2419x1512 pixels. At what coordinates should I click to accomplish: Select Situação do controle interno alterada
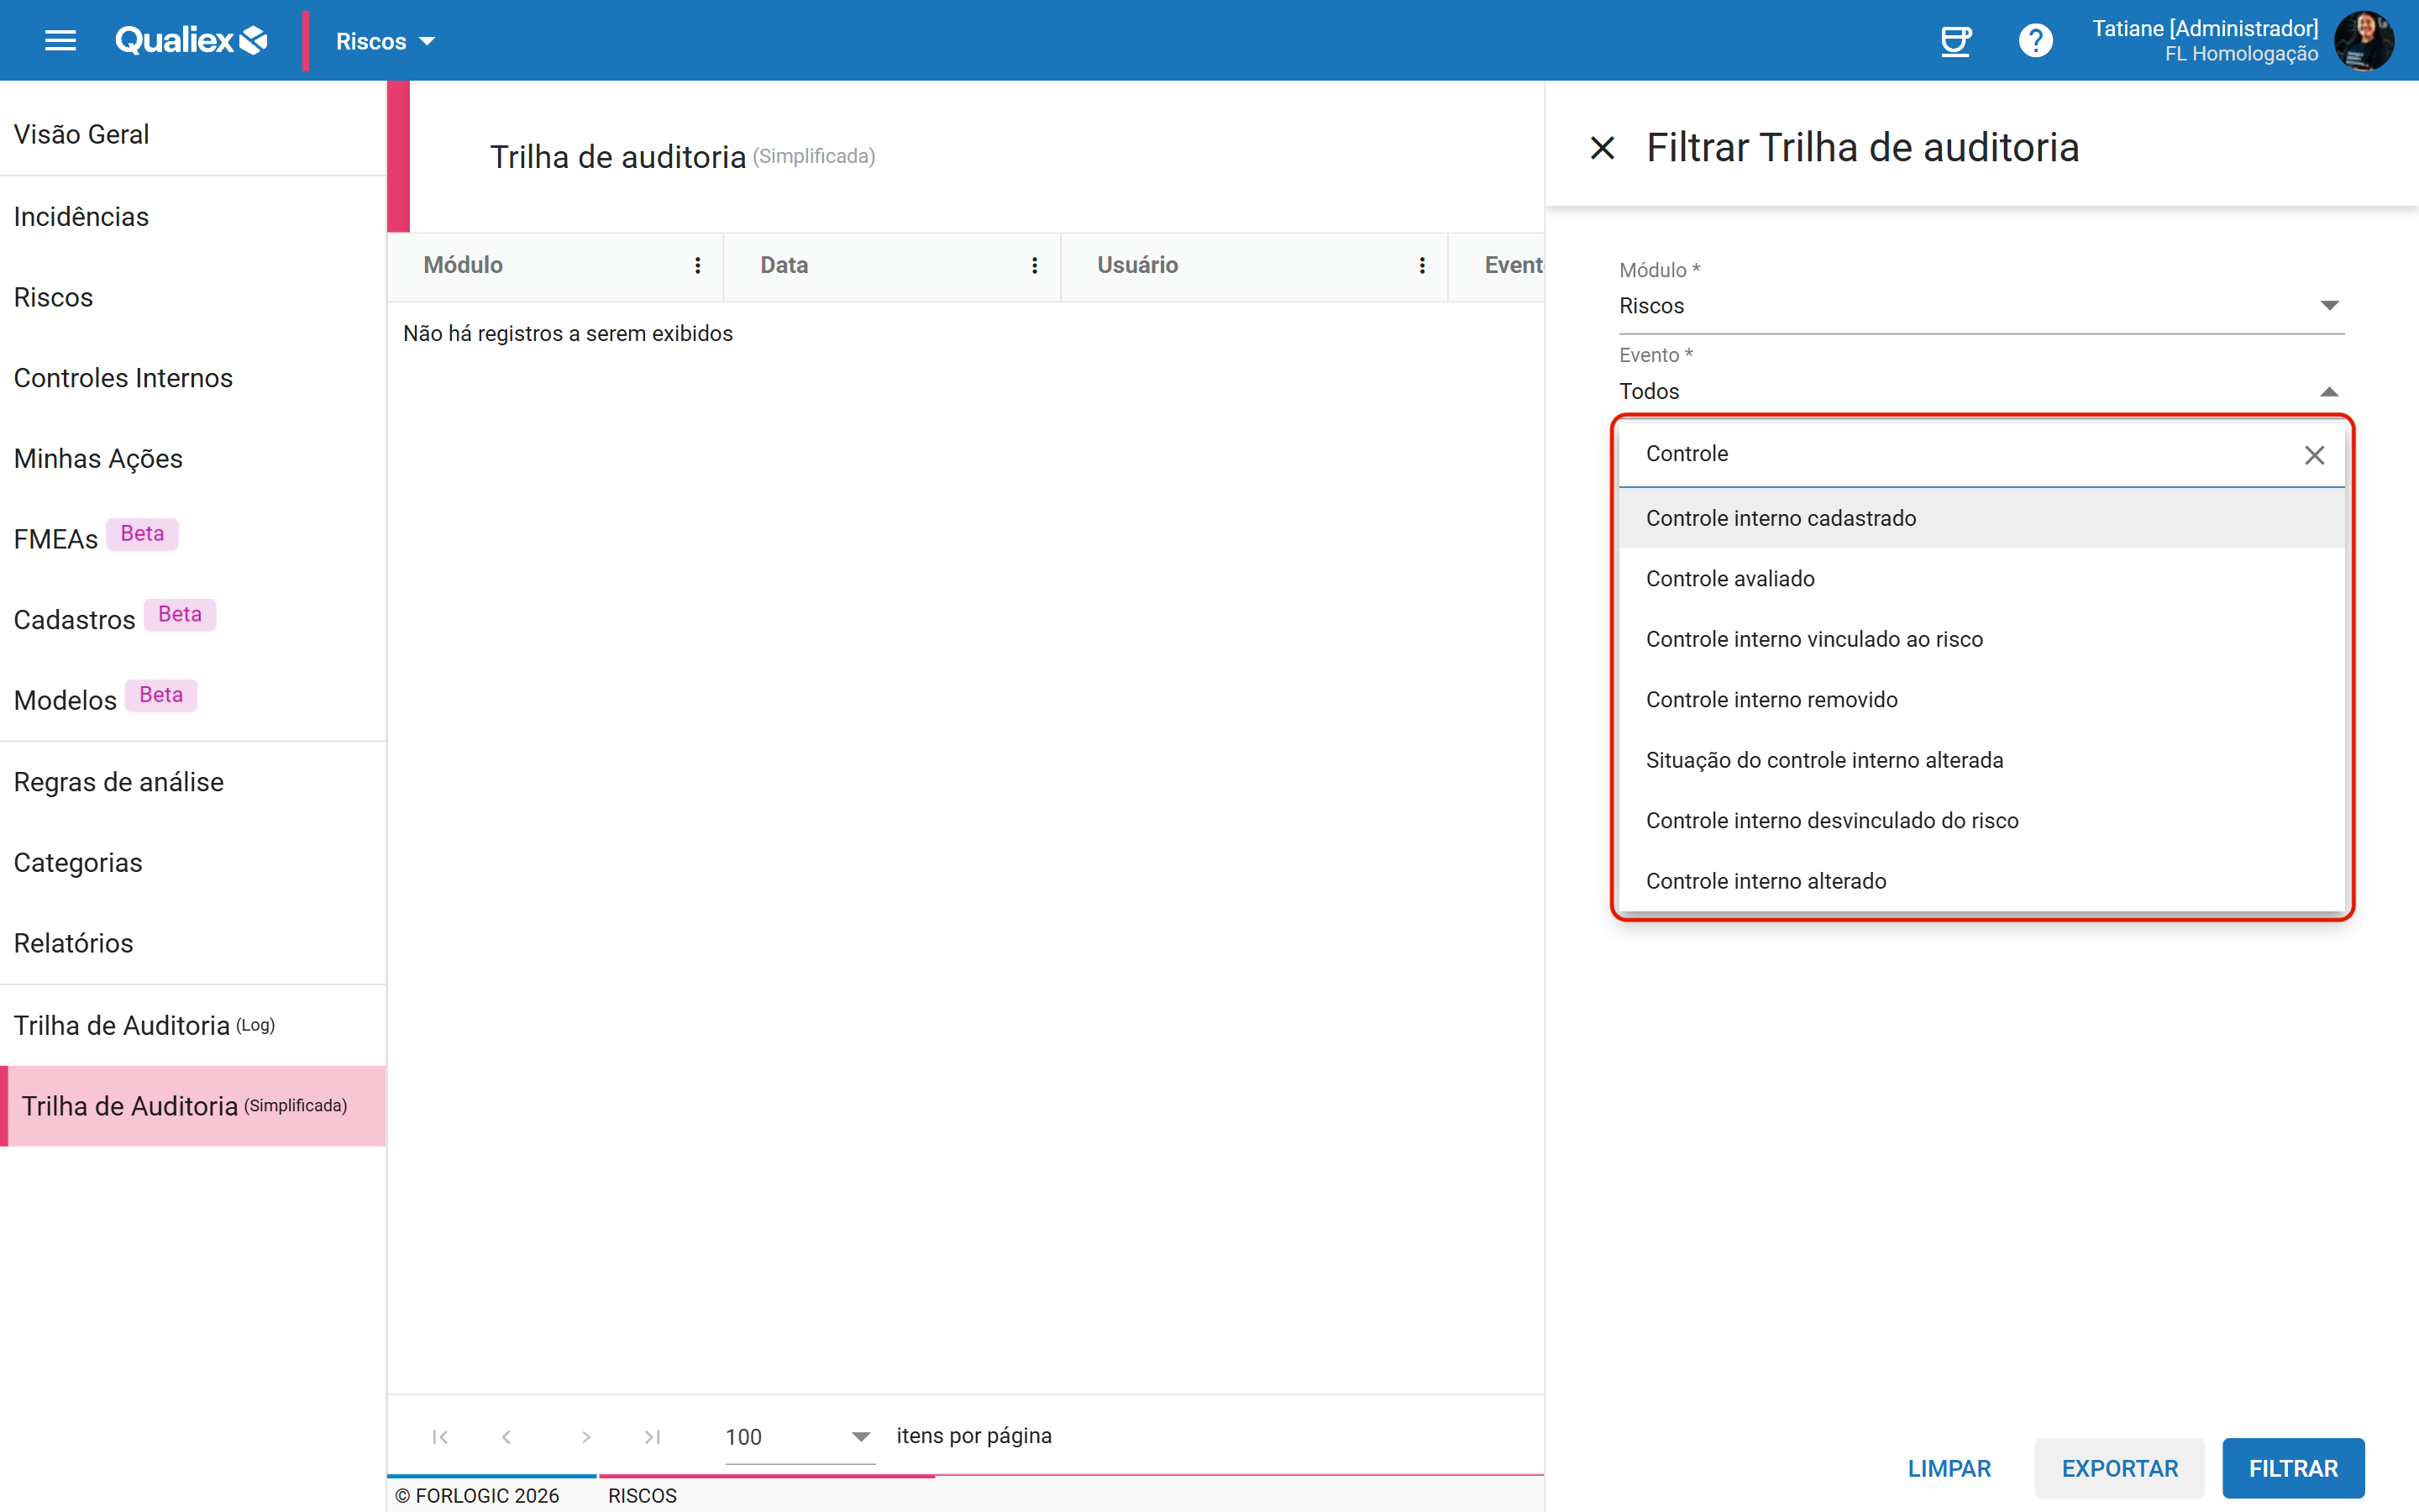[x=1981, y=760]
